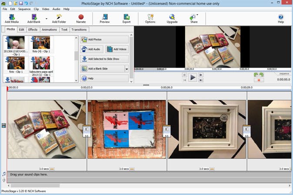The width and height of the screenshot is (293, 195).
Task: Select the white framed picture slide
Action: coord(206,129)
